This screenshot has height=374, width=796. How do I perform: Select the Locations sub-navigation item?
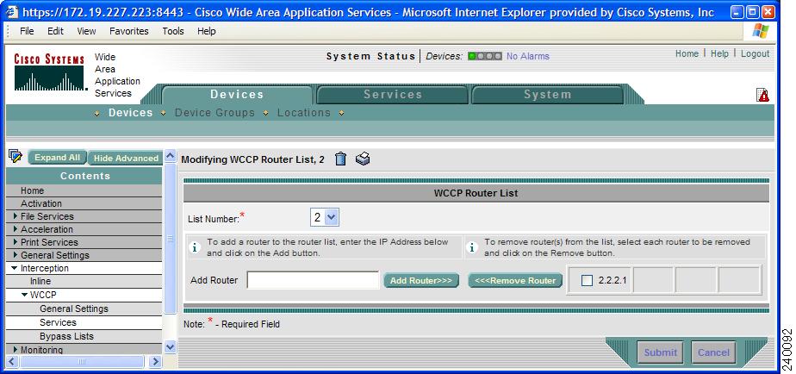[x=303, y=113]
